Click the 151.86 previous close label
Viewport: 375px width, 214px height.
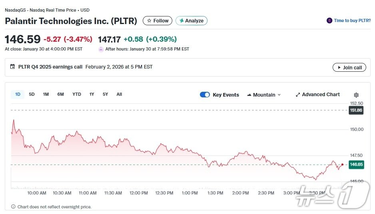pyautogui.click(x=356, y=110)
